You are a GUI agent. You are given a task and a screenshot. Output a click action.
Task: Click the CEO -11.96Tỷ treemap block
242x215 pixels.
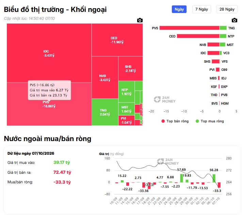coord(117,40)
